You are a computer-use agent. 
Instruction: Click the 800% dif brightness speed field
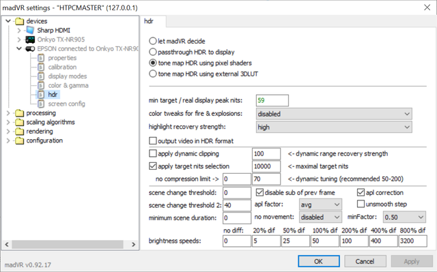[x=412, y=241]
